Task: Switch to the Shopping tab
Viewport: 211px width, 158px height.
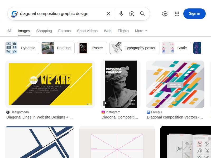Action: 44,31
